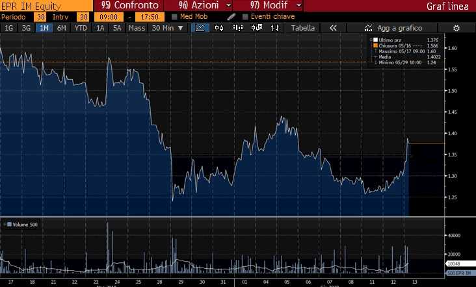Select the Mass time range tab
The height and width of the screenshot is (287, 476).
(x=137, y=28)
